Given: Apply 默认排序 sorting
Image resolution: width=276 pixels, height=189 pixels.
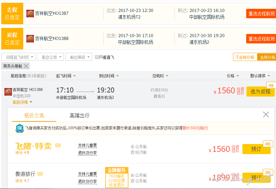Looking at the screenshot, I should point(260,76).
